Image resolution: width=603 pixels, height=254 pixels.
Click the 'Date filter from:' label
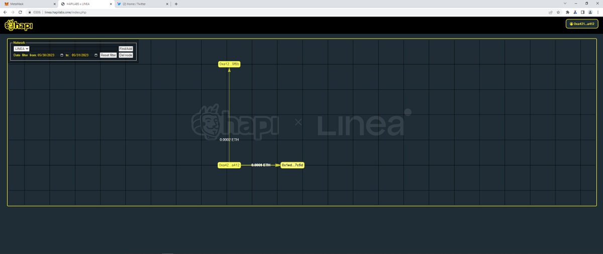click(25, 55)
